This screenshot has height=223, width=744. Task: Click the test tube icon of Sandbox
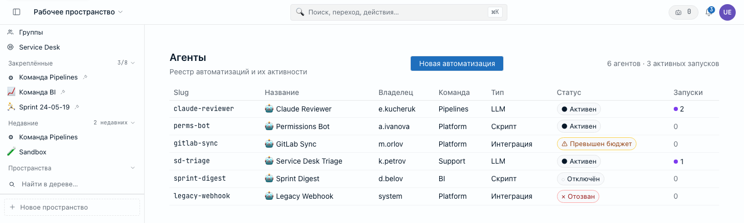[11, 152]
